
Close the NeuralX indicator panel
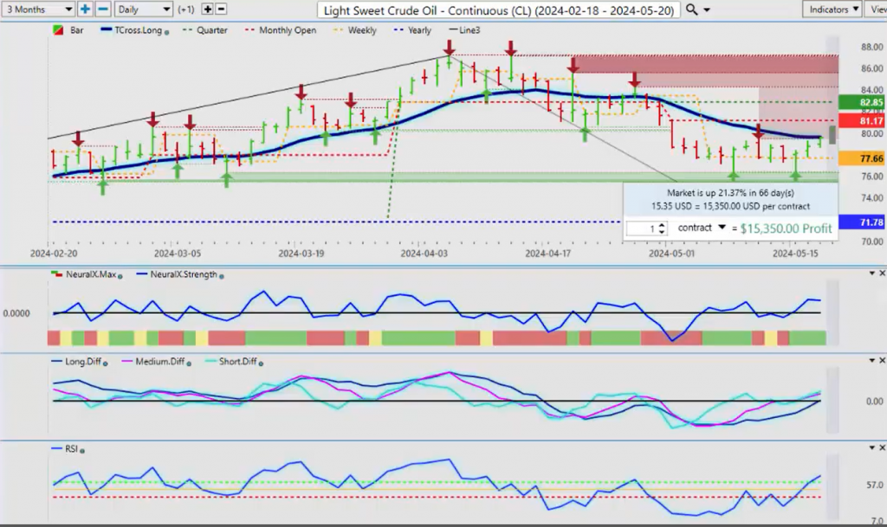pos(882,273)
